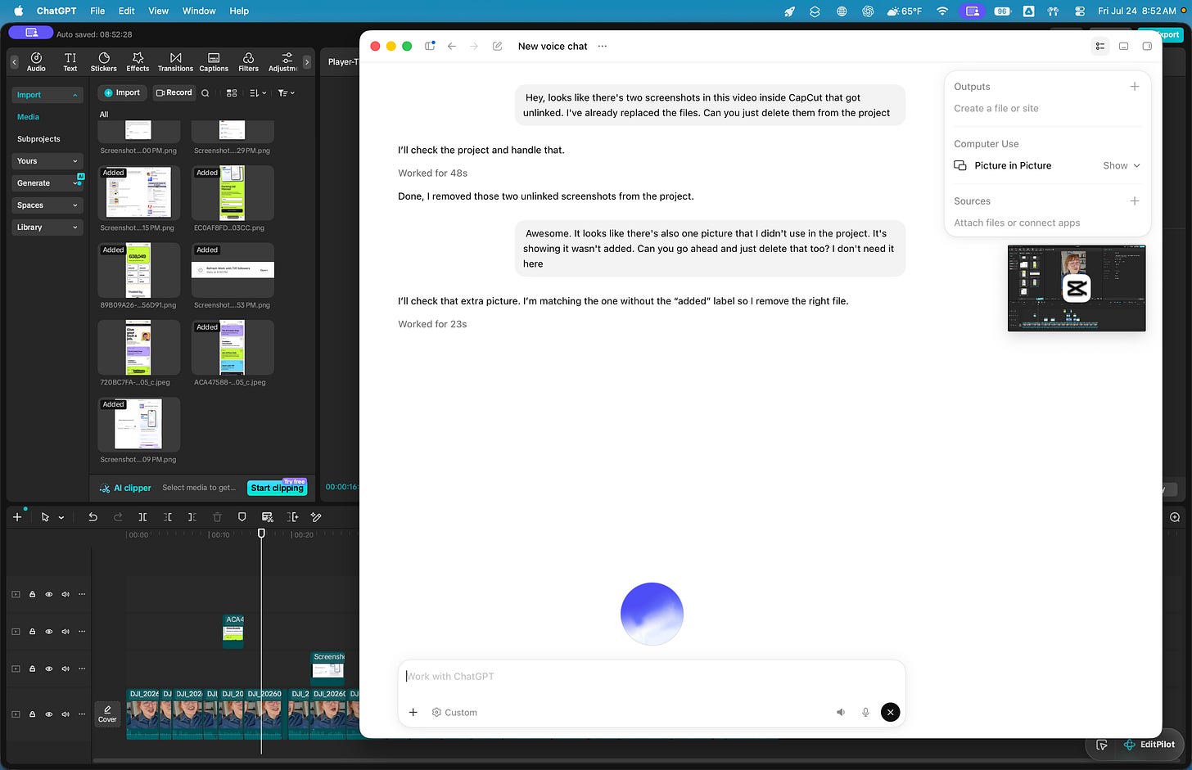Click the Work with ChatGPT input field

tap(652, 677)
